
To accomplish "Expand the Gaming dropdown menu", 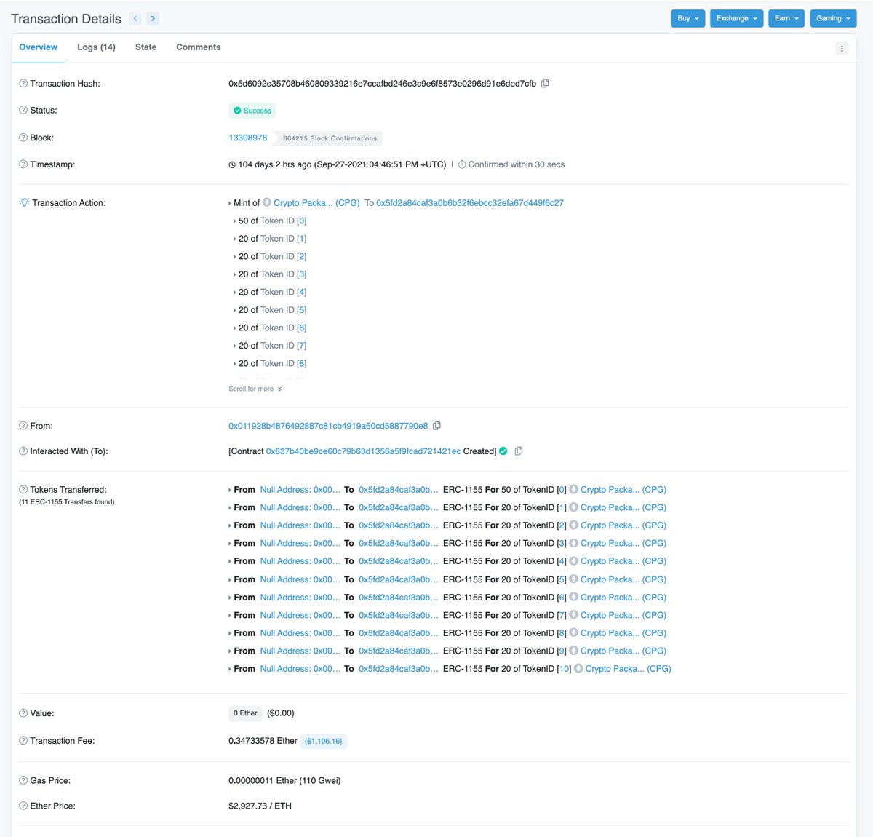I will coord(832,18).
